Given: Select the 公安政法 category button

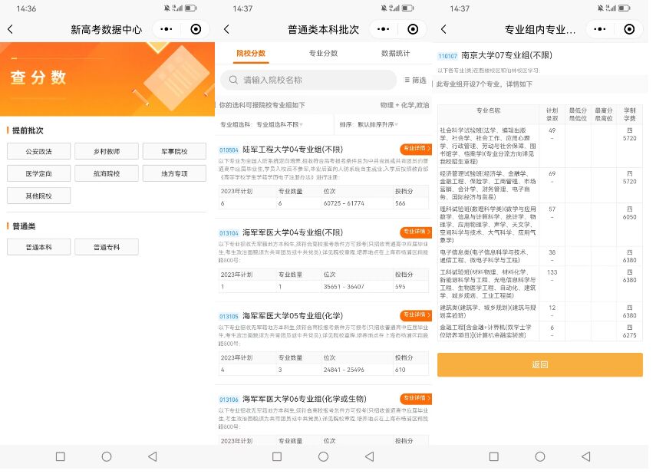Looking at the screenshot, I should click(38, 151).
